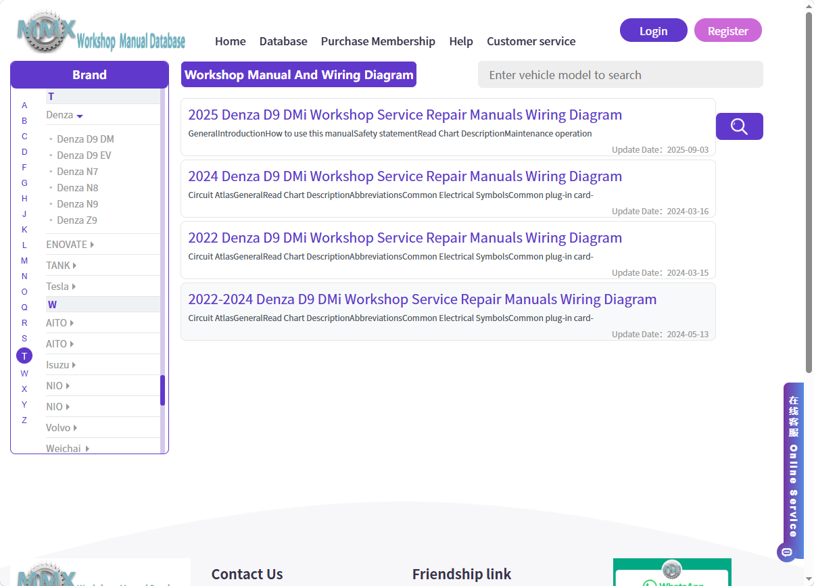Click the Contact Us footer heading
Screen dimensions: 814x586
(247, 575)
